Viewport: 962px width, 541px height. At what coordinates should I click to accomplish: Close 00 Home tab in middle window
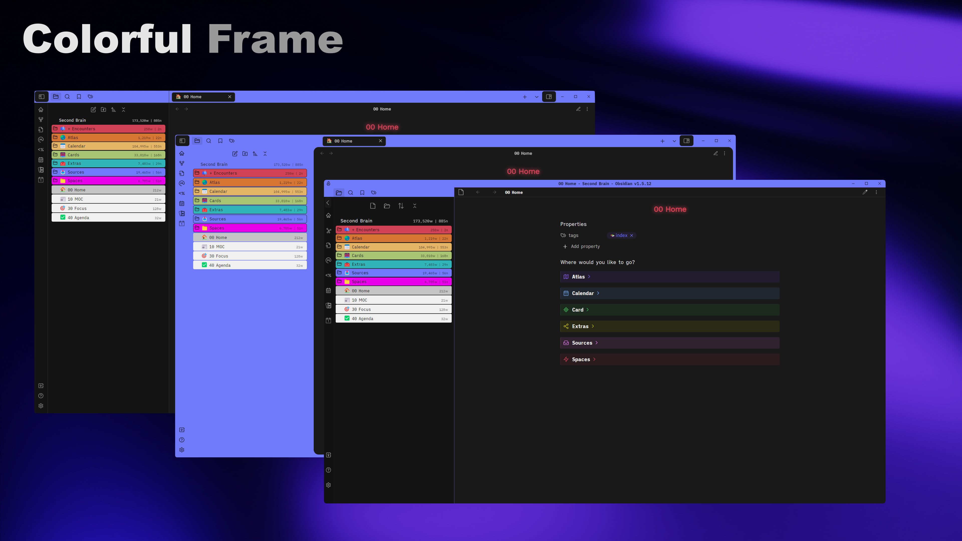point(381,141)
